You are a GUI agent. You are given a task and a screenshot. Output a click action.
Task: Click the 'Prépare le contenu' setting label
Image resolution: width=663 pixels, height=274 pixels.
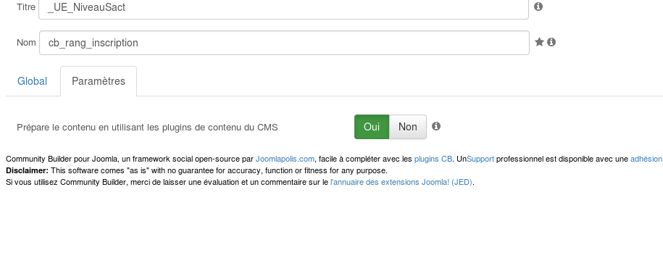(147, 128)
